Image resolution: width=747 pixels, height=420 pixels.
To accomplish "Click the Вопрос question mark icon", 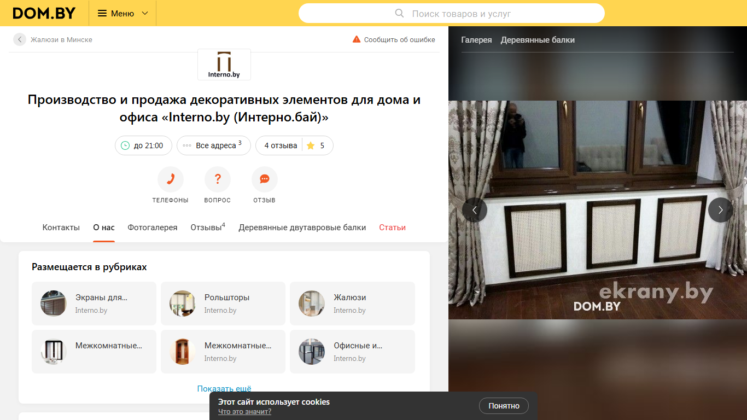I will click(x=218, y=179).
